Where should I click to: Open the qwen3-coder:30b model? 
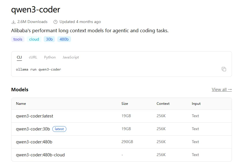point(33,129)
